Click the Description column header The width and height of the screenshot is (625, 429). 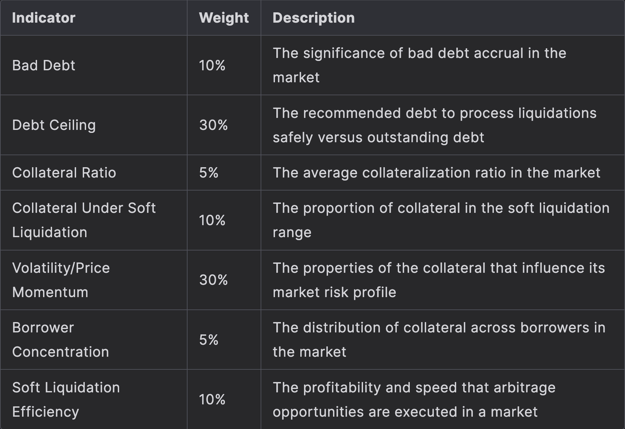tap(313, 18)
